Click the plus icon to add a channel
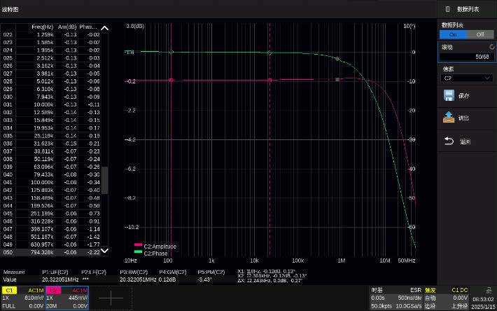The image size is (497, 311). coord(111,298)
